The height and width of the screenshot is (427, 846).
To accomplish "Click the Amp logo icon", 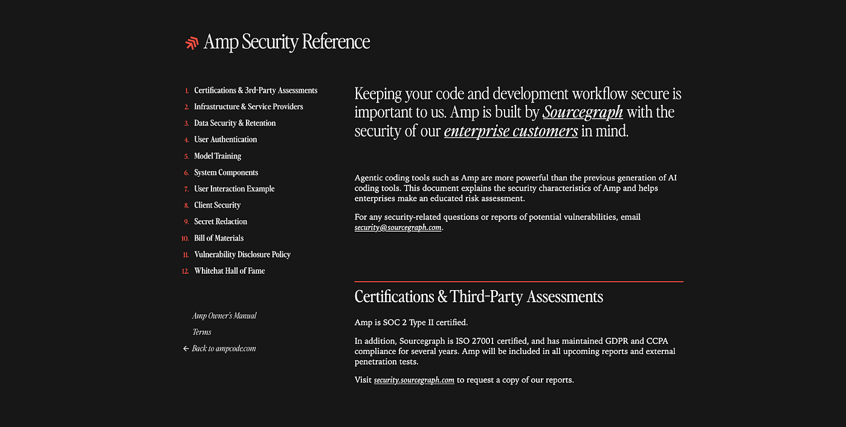I will tap(192, 43).
